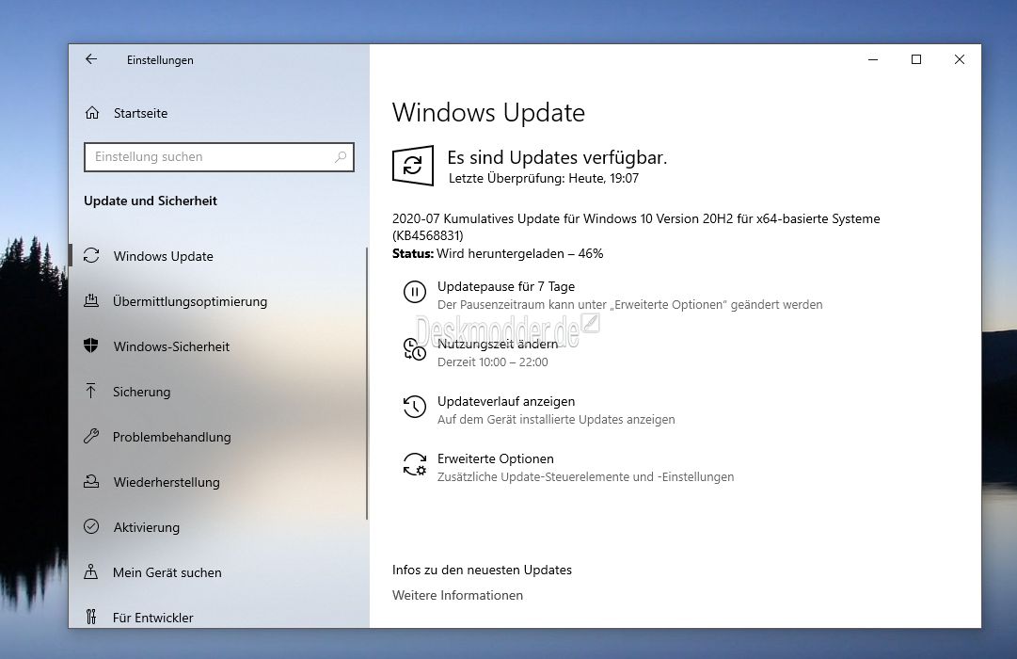
Task: Click the Windows Update page heading
Action: tap(488, 112)
